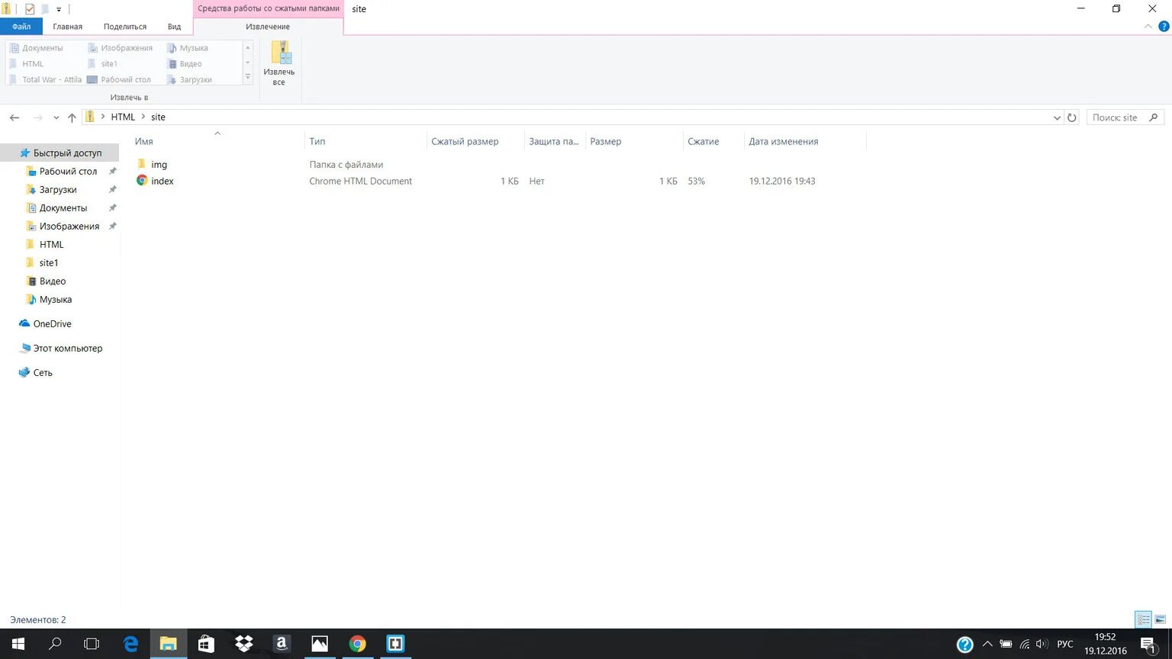
Task: Open volume control in system tray
Action: [1042, 645]
